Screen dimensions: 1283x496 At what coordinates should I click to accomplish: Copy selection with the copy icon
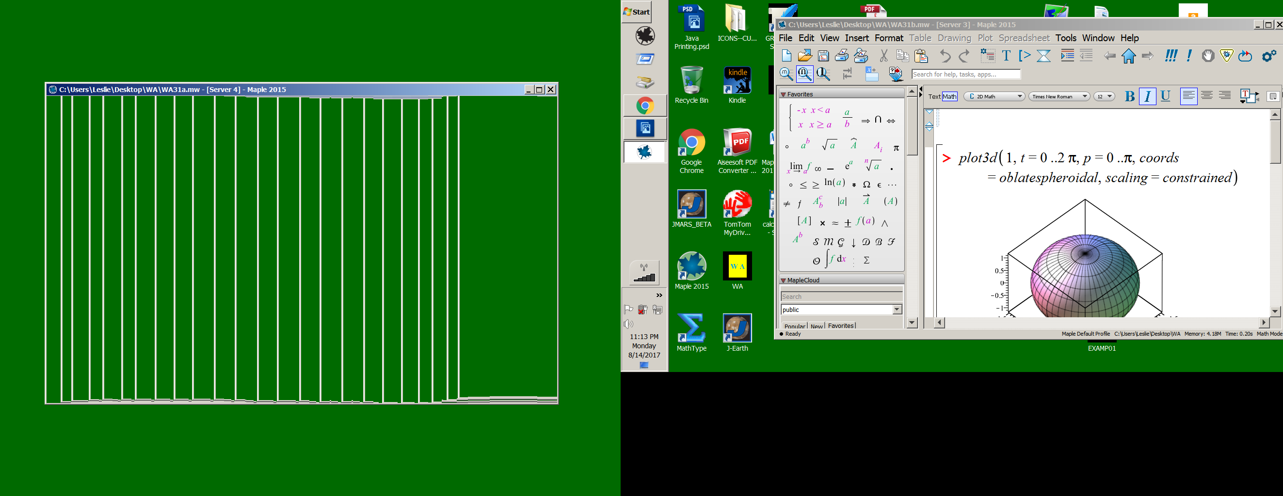(x=902, y=56)
